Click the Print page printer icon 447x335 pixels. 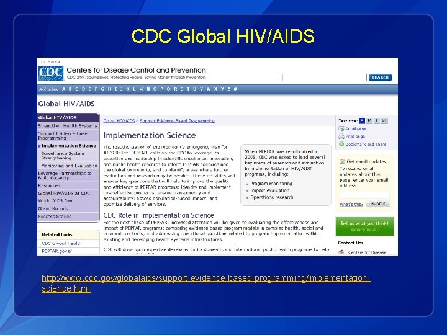click(341, 136)
